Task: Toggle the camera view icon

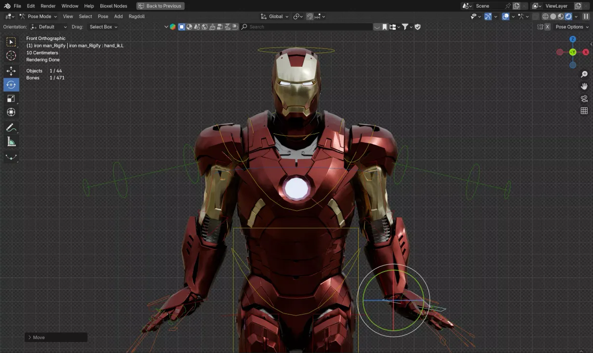Action: coord(584,99)
